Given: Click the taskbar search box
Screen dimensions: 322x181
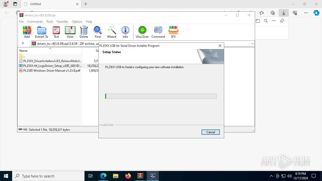Looking at the screenshot, I should 48,176.
